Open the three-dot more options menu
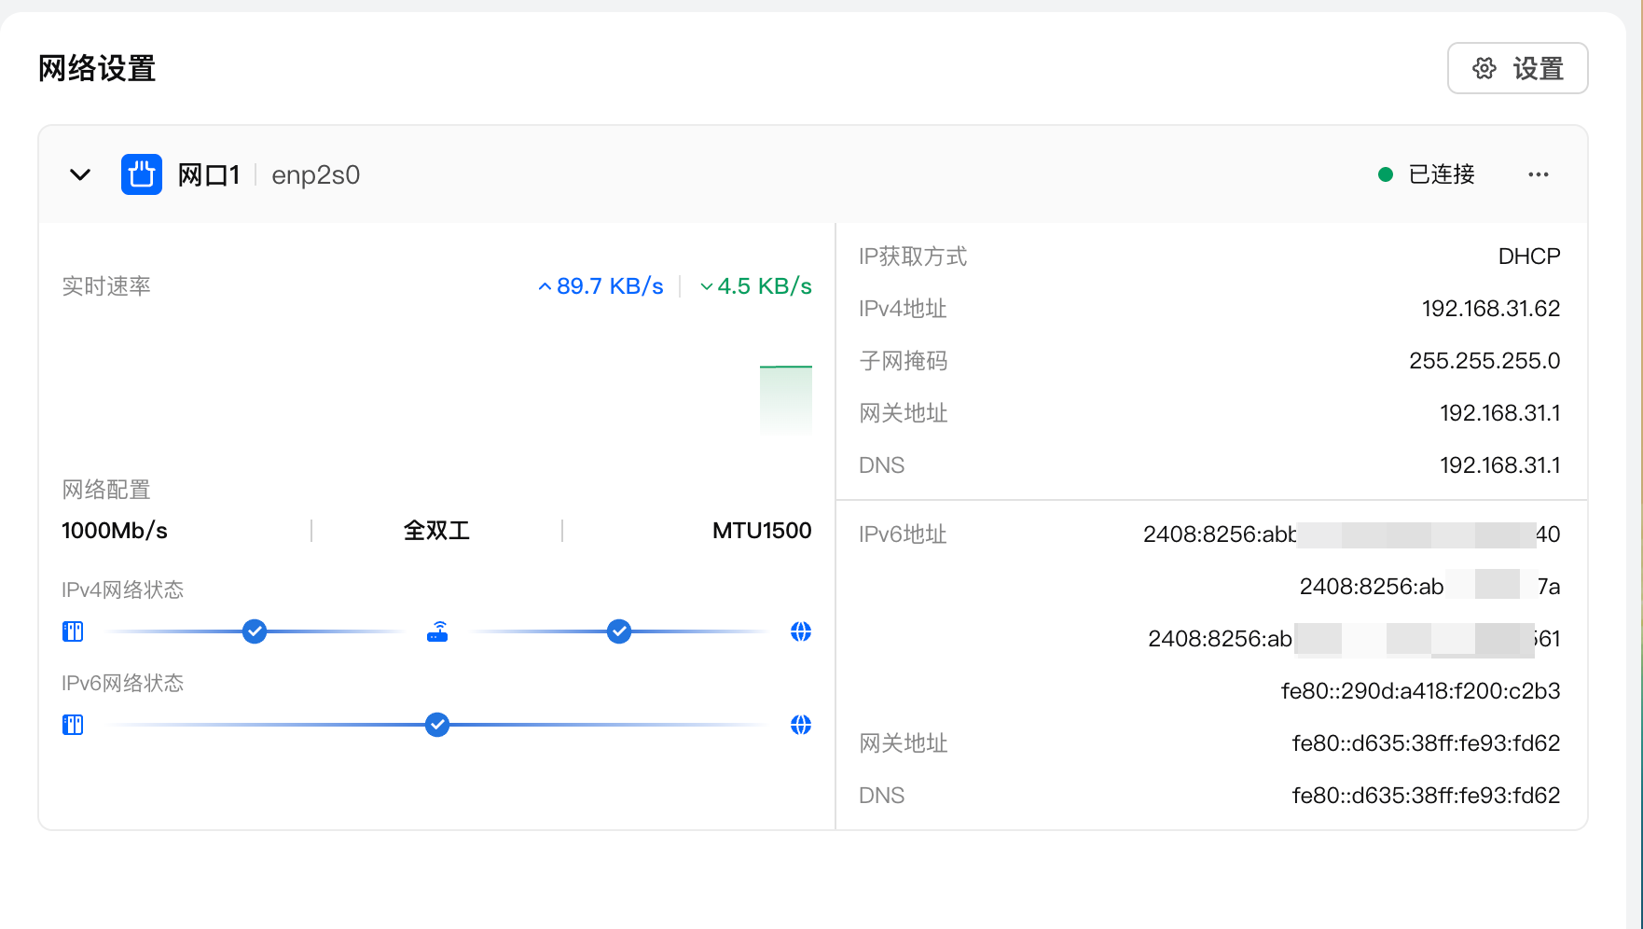Image resolution: width=1643 pixels, height=929 pixels. click(x=1538, y=174)
